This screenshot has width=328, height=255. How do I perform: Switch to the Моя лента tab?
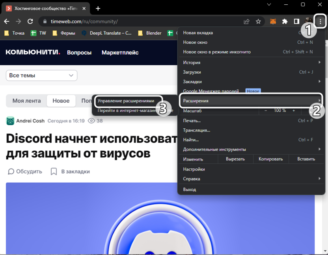[x=26, y=101]
